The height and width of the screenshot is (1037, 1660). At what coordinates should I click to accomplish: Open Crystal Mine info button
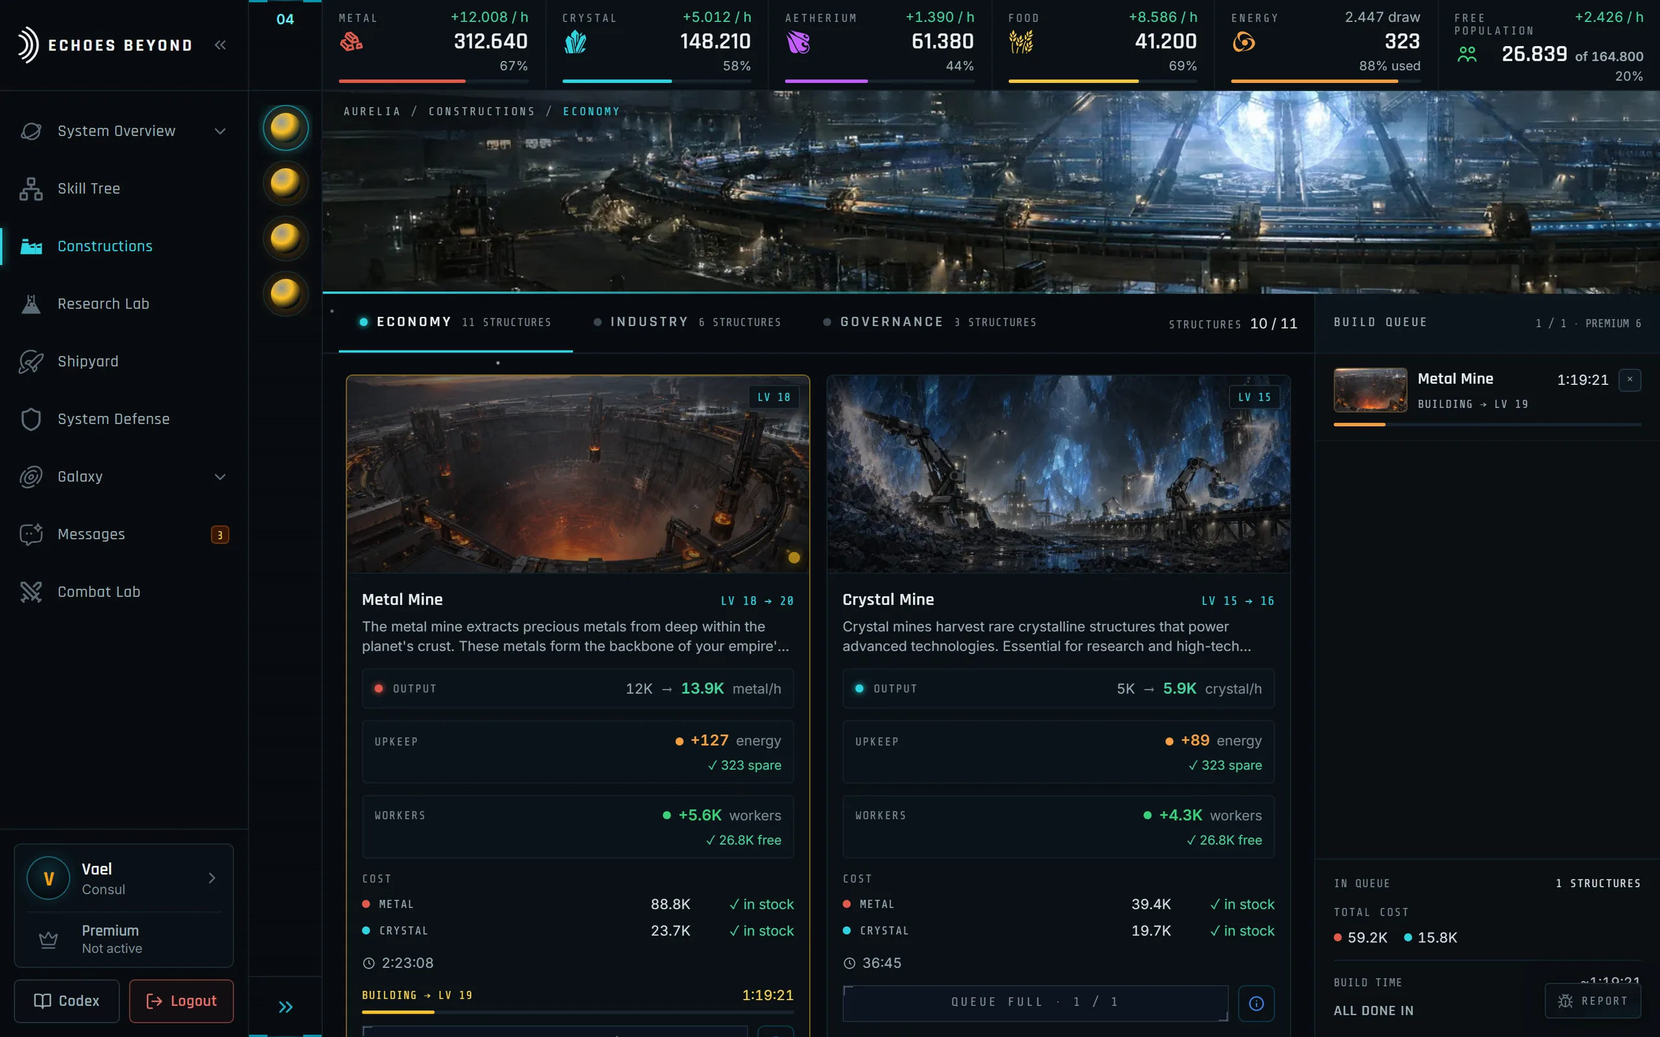[1256, 1003]
